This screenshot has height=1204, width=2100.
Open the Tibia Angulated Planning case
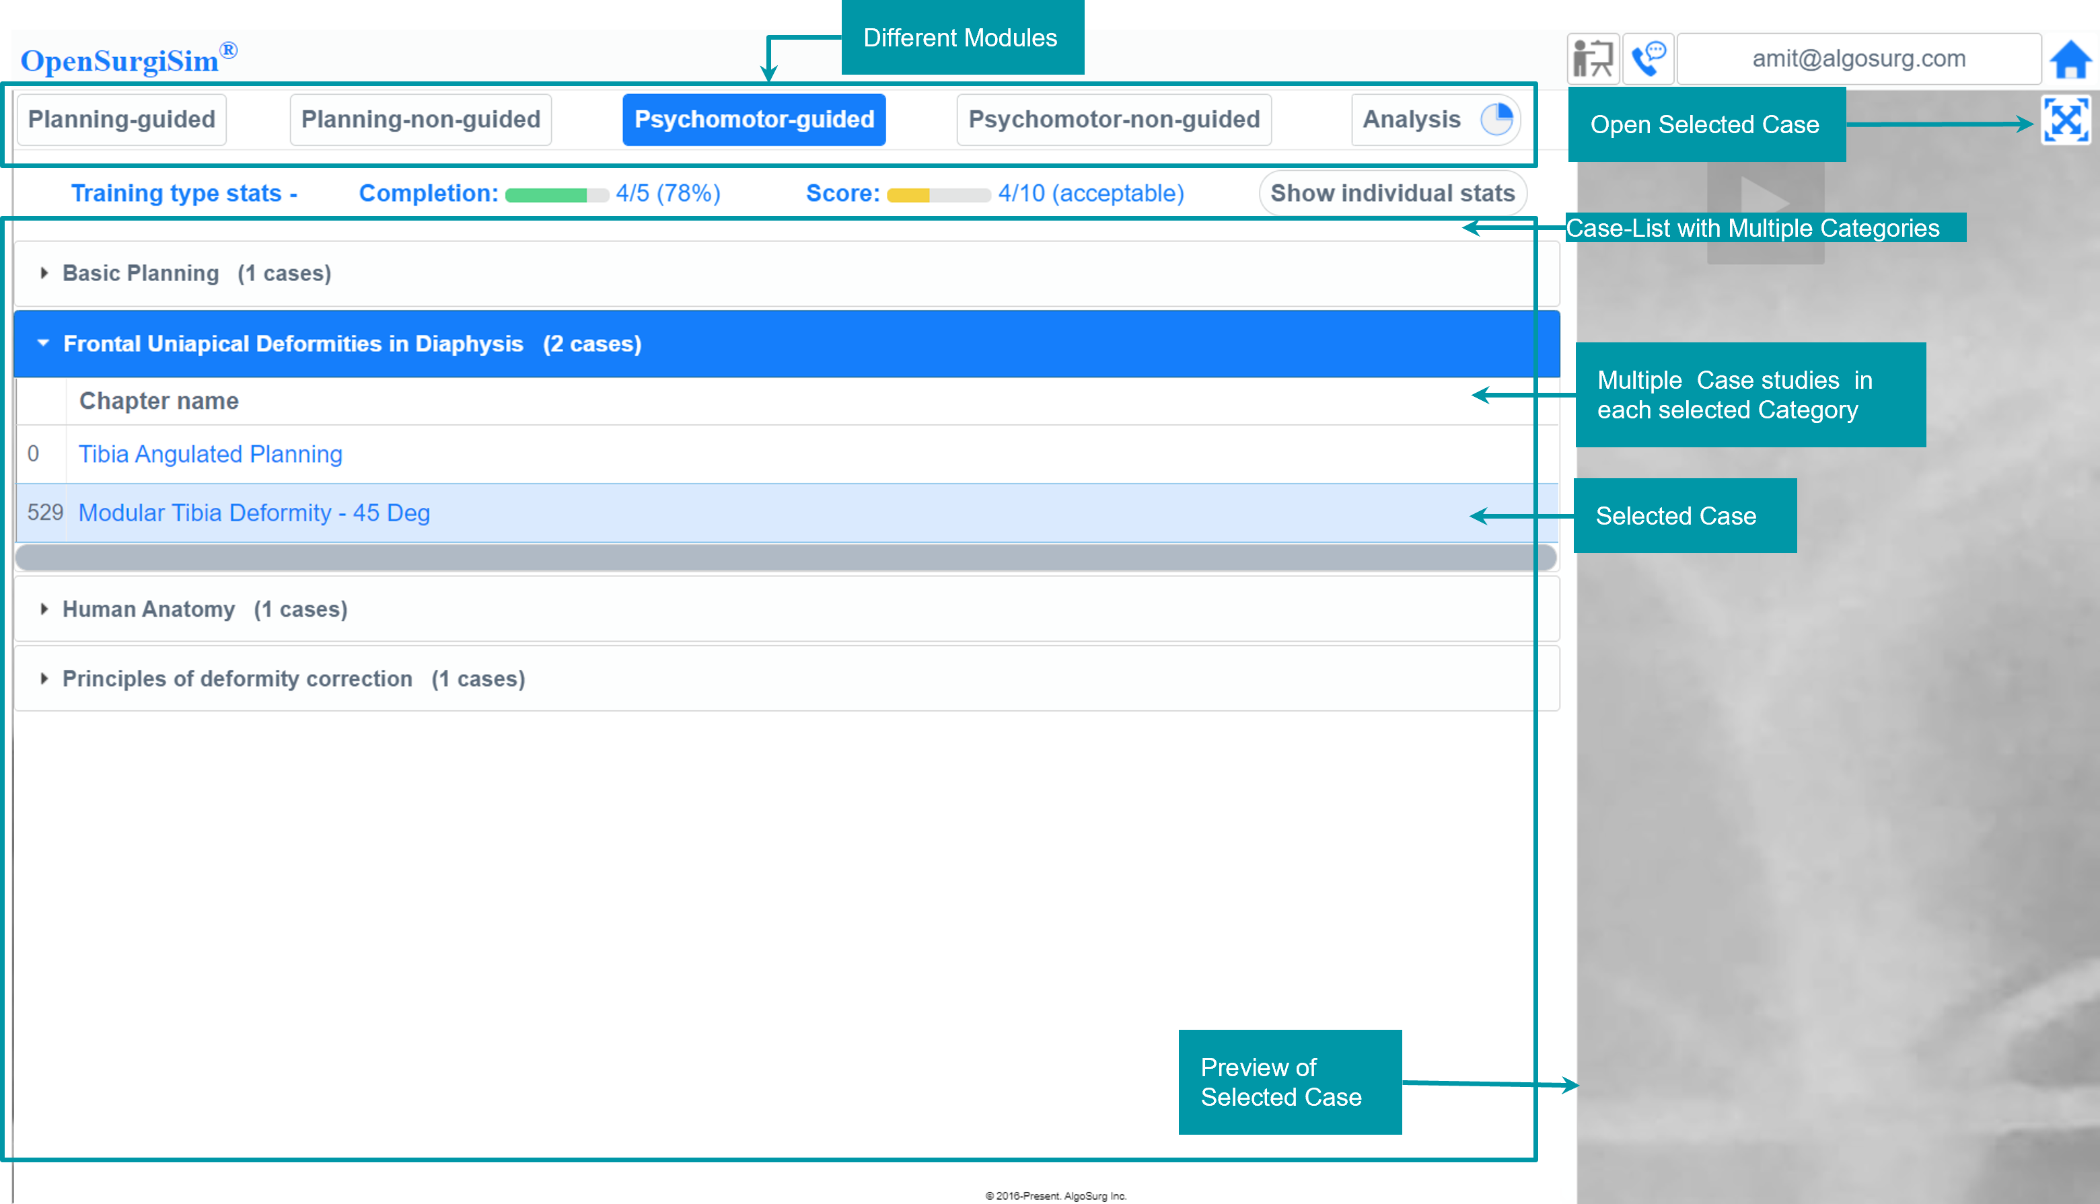point(210,454)
